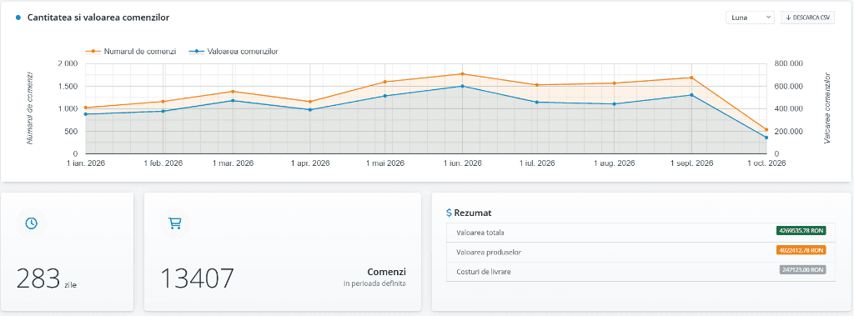Viewport: 854px width, 316px height.
Task: Click the shopping cart icon in orders card
Action: (x=175, y=223)
